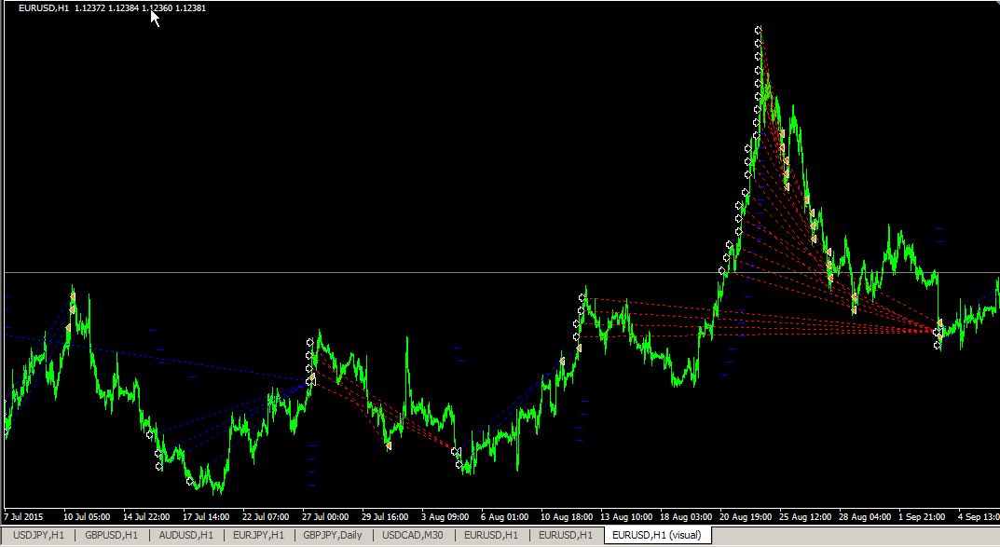Switch to the USDCAD,M30 chart tab
The width and height of the screenshot is (1000, 547).
pos(413,535)
